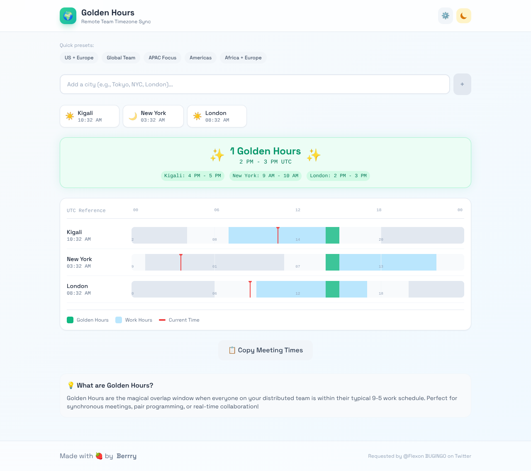Click the Americas quick preset chip
531x471 pixels.
tap(200, 58)
